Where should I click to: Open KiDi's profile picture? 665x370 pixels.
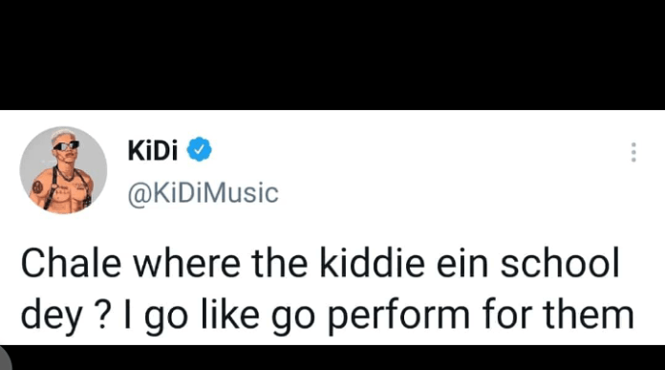click(63, 170)
